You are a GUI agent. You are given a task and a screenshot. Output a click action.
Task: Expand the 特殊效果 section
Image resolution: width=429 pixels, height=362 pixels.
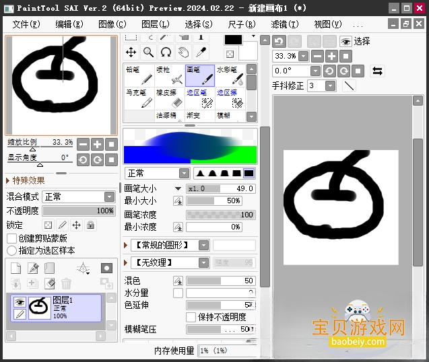[7, 180]
